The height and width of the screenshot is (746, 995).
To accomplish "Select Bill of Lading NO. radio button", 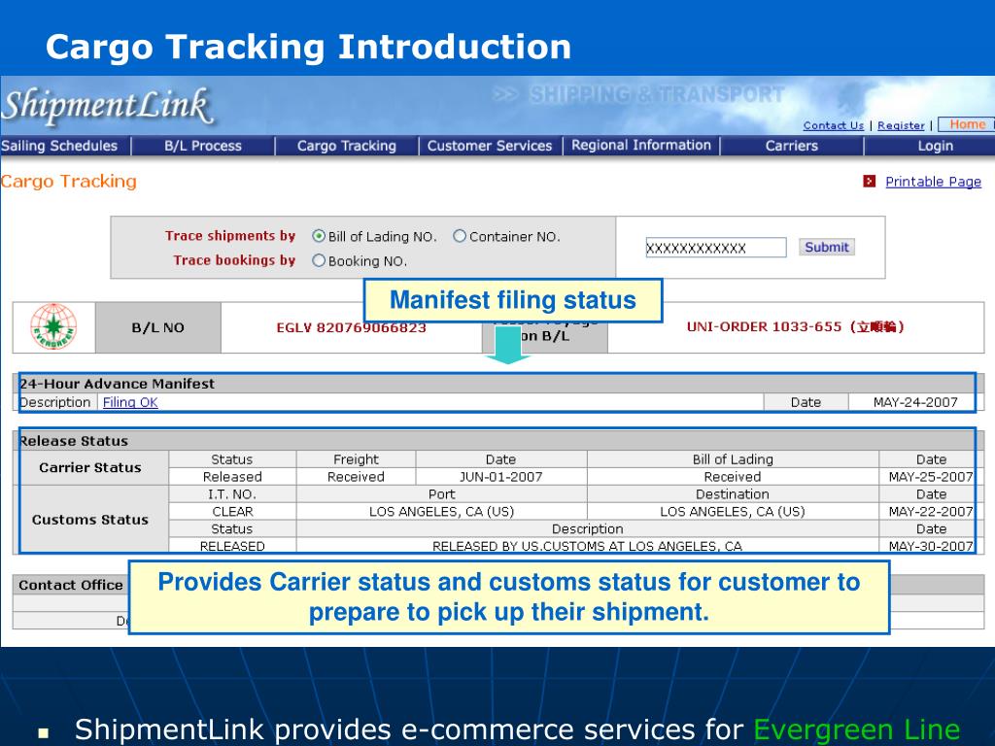I will 319,236.
